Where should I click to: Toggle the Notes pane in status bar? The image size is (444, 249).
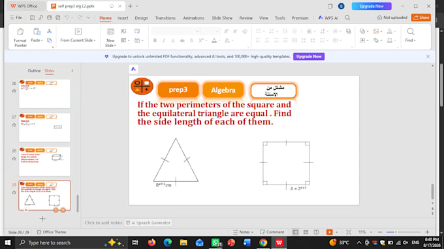(243, 232)
